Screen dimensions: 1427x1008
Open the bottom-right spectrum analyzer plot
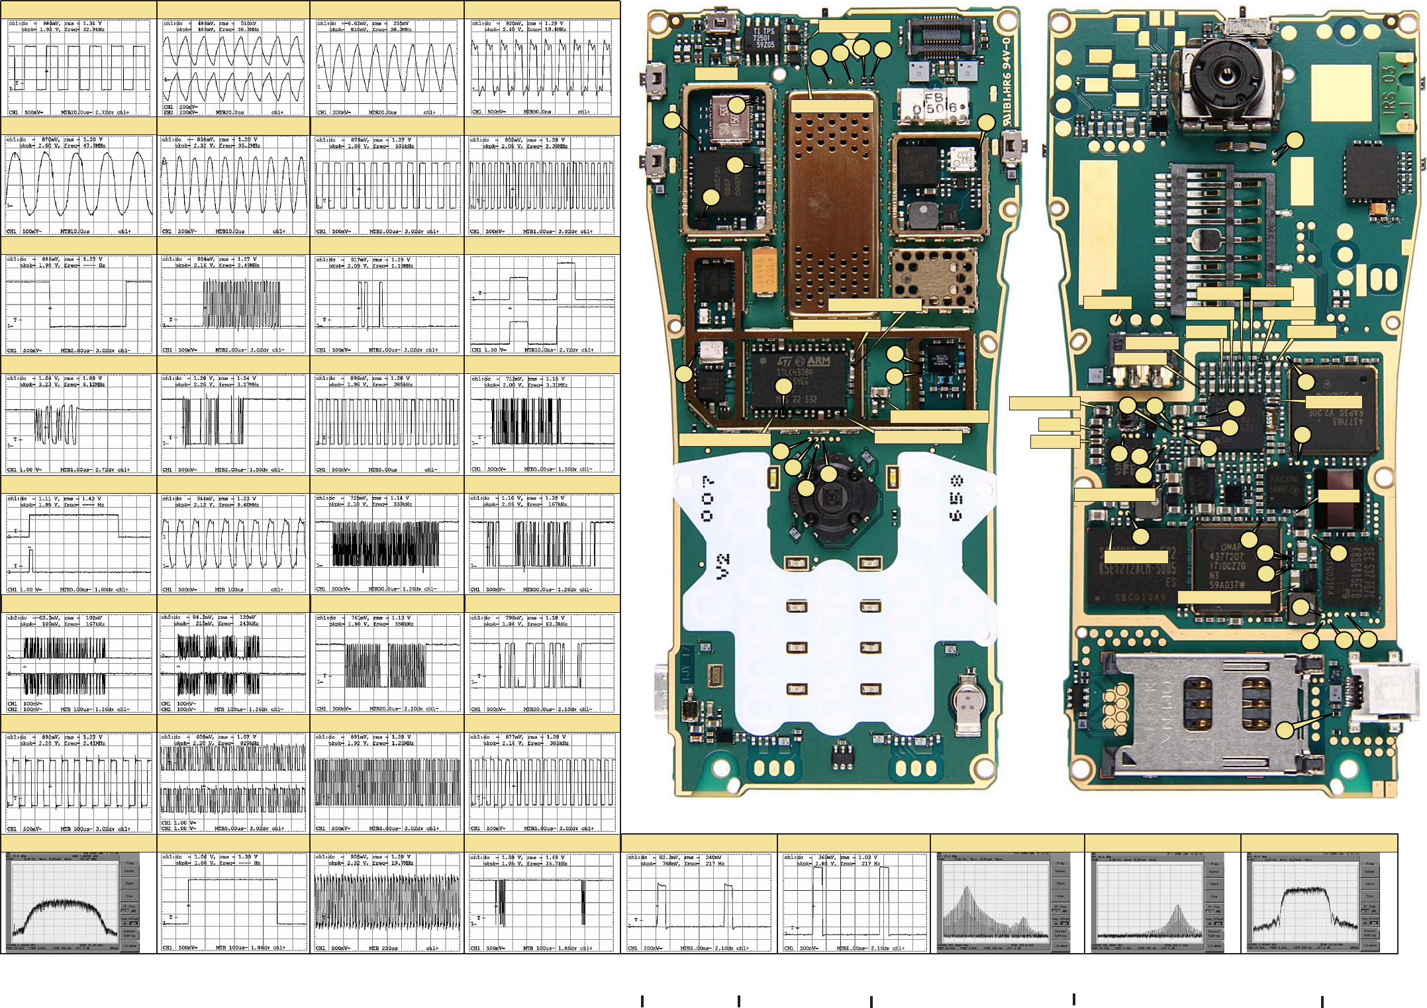click(1314, 903)
